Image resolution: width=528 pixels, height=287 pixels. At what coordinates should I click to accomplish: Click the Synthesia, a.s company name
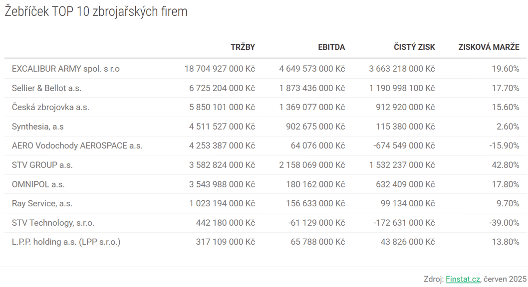click(x=38, y=127)
